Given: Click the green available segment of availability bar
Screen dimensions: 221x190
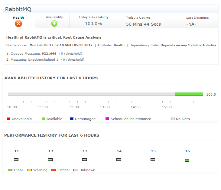Looking at the screenshot, I should 189,94.
